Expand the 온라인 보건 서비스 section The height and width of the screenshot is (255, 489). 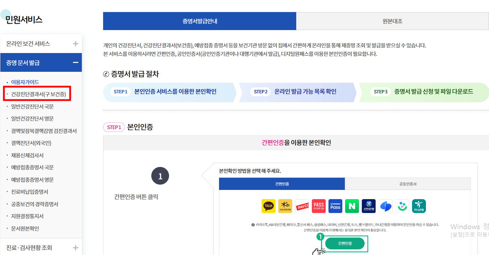point(41,43)
